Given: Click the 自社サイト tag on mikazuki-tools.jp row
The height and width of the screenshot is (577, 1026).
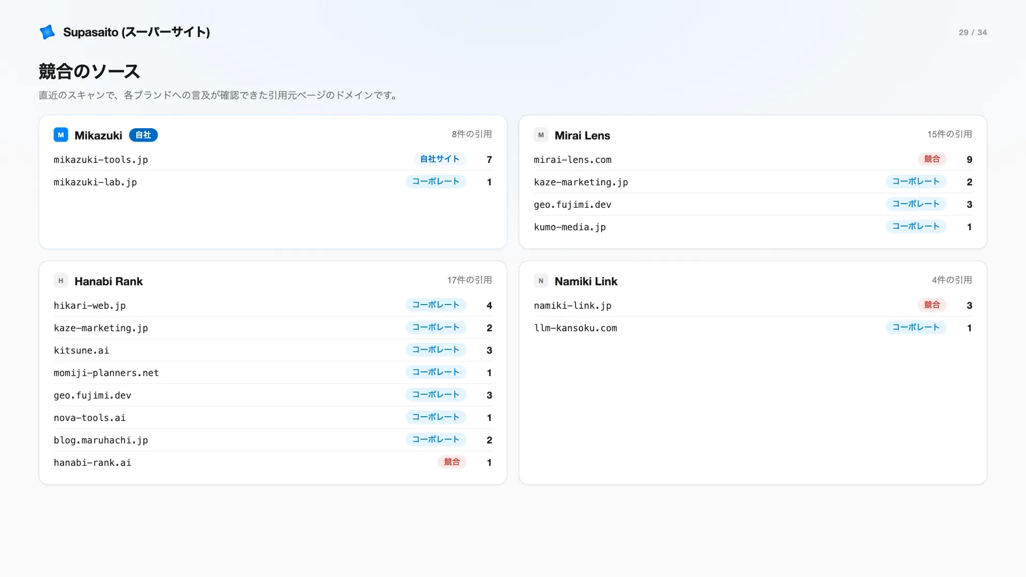Looking at the screenshot, I should 440,159.
